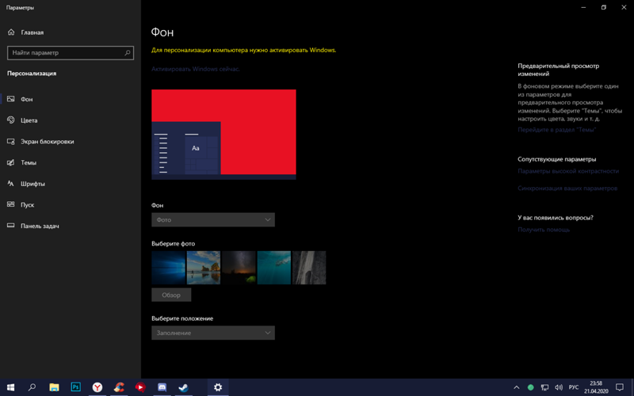Click the Главная house icon

11,32
